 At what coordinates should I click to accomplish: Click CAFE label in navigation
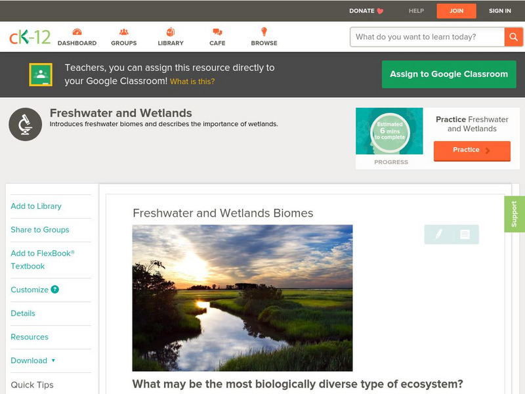coord(217,43)
